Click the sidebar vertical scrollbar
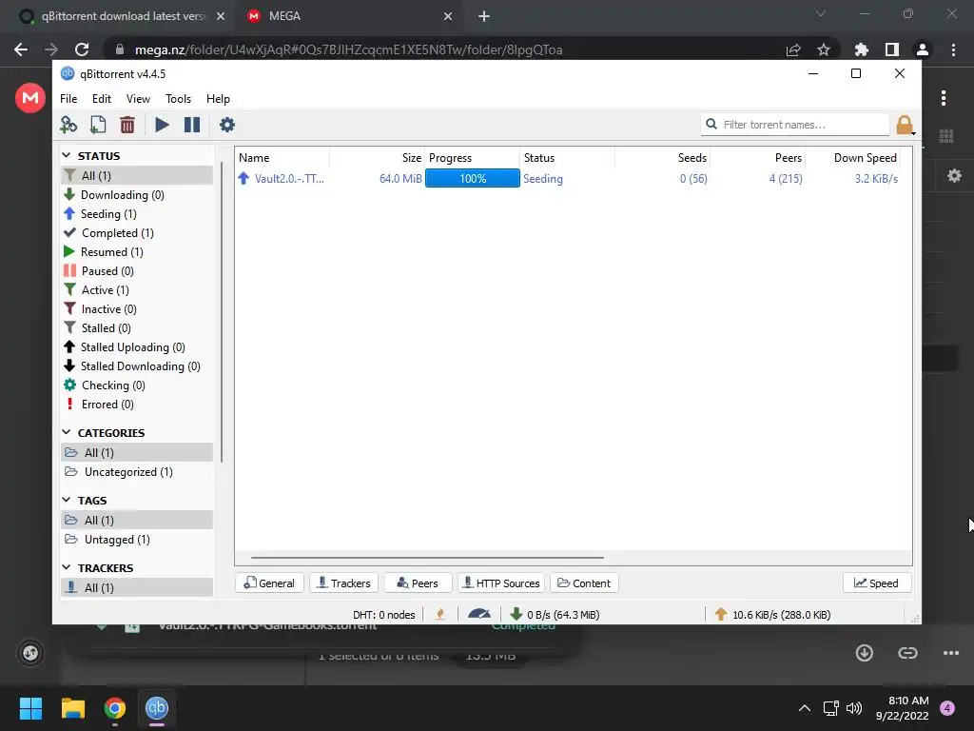Image resolution: width=974 pixels, height=731 pixels. click(221, 311)
